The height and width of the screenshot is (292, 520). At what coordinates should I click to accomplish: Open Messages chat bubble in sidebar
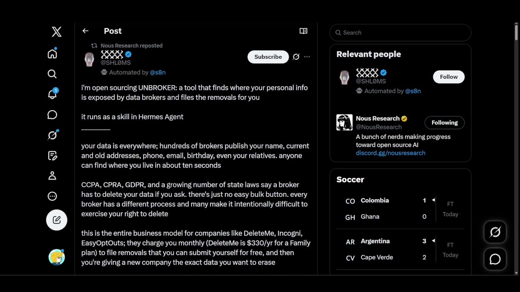pos(52,115)
